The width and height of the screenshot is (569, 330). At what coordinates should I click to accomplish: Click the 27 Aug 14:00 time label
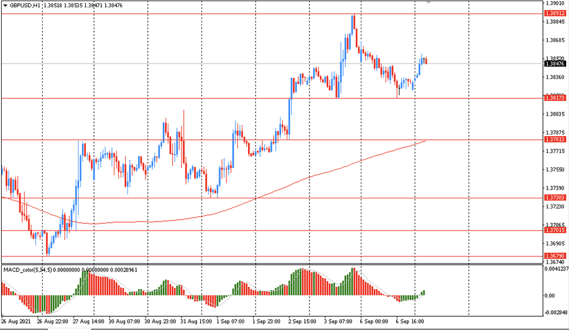(89, 321)
